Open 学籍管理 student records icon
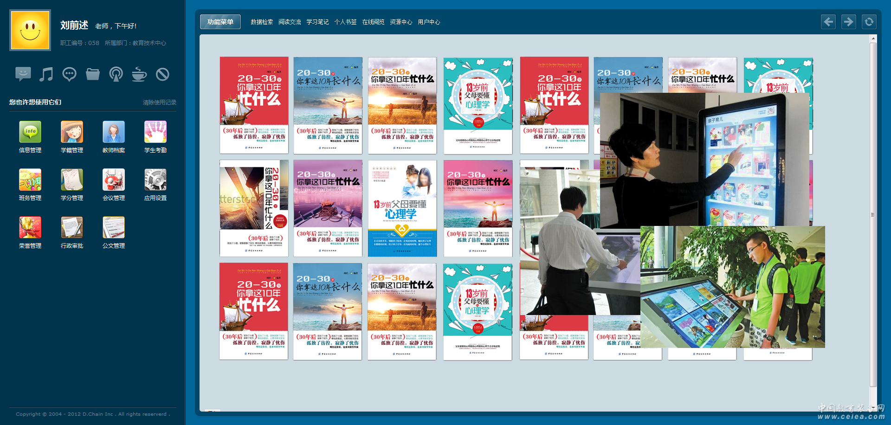 point(72,132)
